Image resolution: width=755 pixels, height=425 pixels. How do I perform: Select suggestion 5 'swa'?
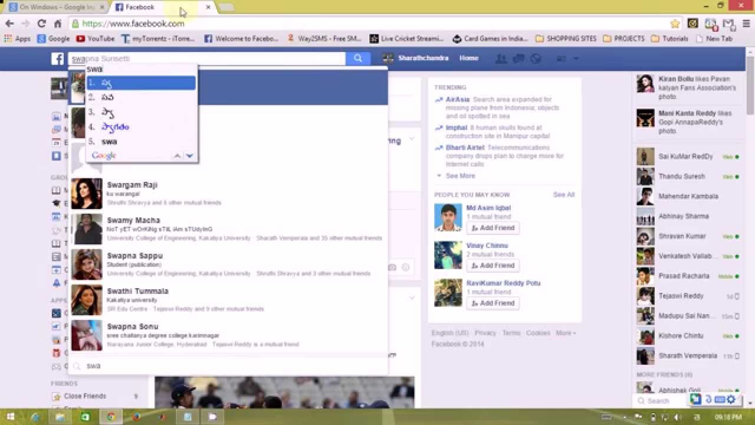pos(142,142)
